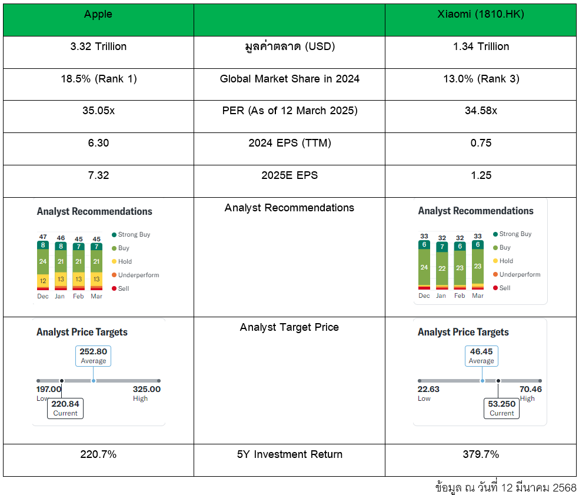The height and width of the screenshot is (495, 579).
Task: Click the 2024 EPS (TTM) label
Action: (x=290, y=143)
